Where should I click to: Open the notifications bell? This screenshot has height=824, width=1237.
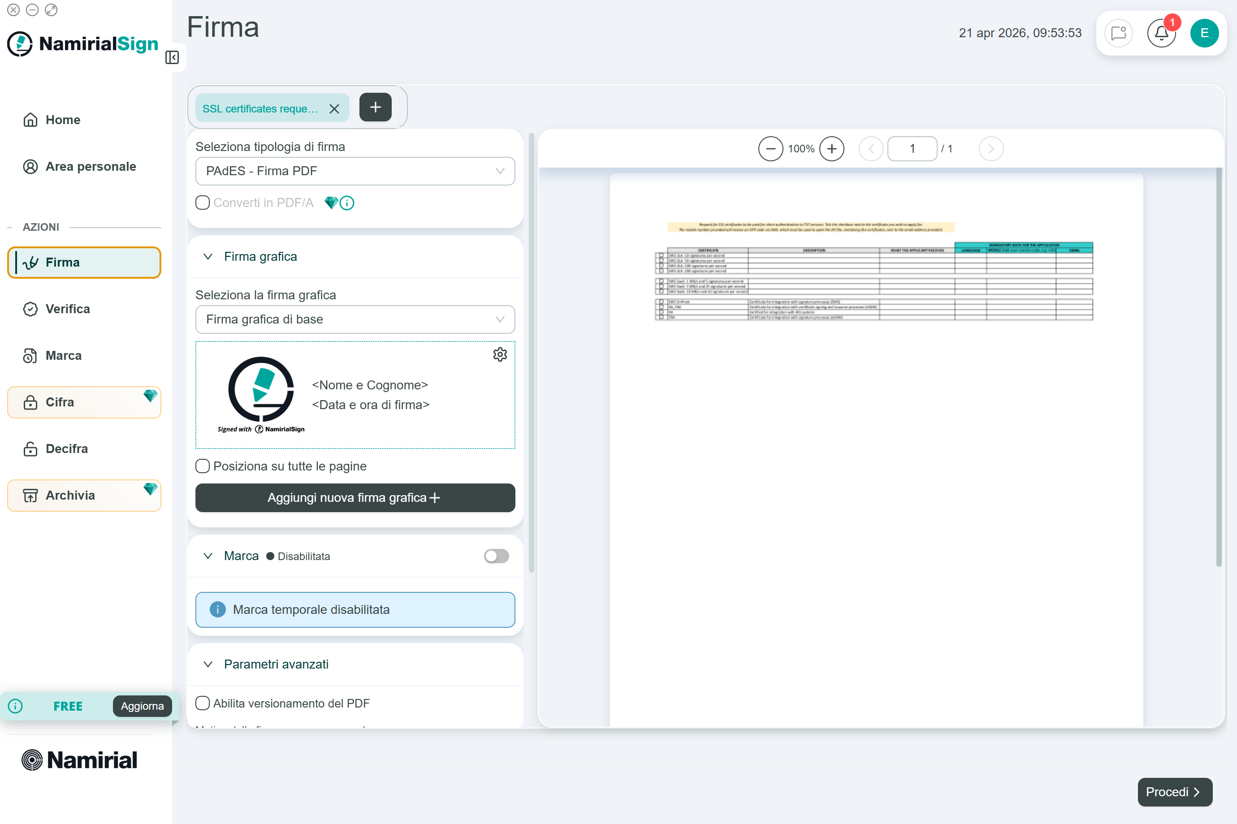point(1161,34)
